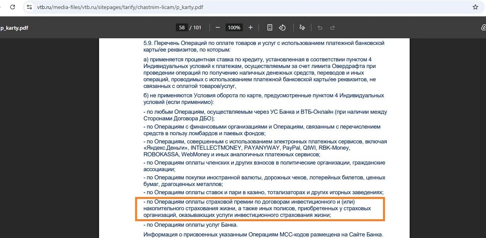The height and width of the screenshot is (238, 486).
Task: Click the p_karty.pdf document title
Action: (14, 28)
